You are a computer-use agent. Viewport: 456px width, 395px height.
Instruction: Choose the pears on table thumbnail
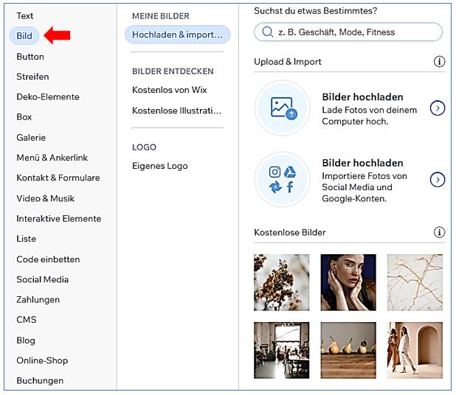(x=348, y=349)
